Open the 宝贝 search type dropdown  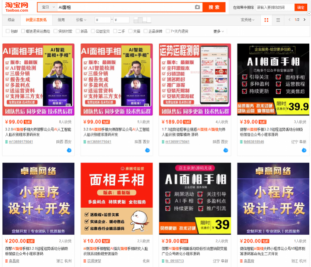pyautogui.click(x=48, y=7)
